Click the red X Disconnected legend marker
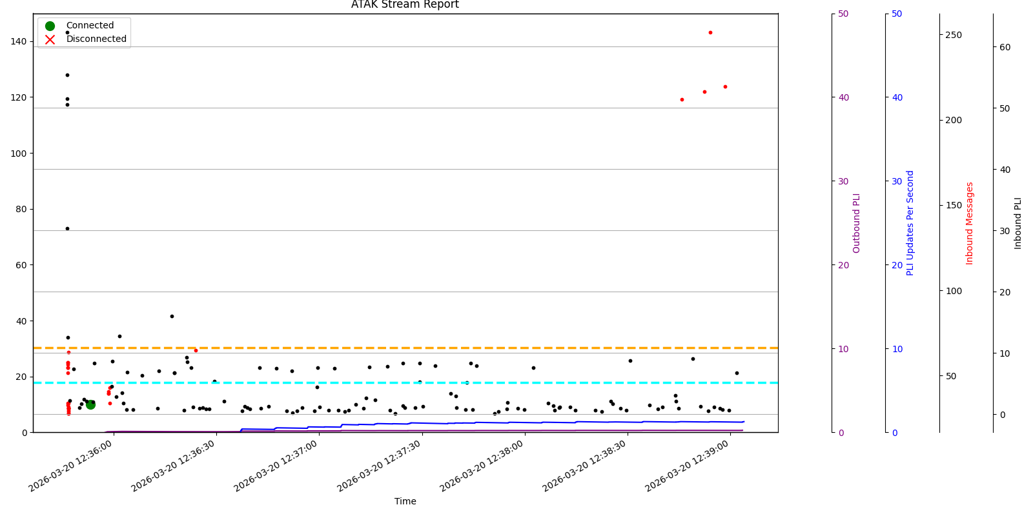This screenshot has height=516, width=1033. coord(50,39)
